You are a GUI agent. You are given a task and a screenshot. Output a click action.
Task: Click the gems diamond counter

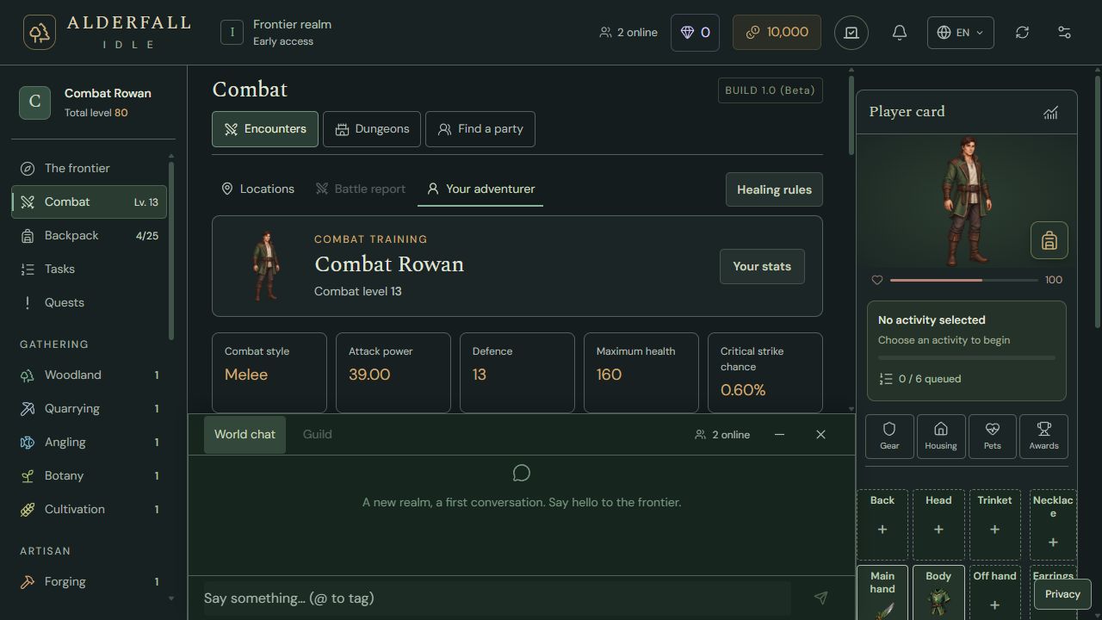coord(695,33)
